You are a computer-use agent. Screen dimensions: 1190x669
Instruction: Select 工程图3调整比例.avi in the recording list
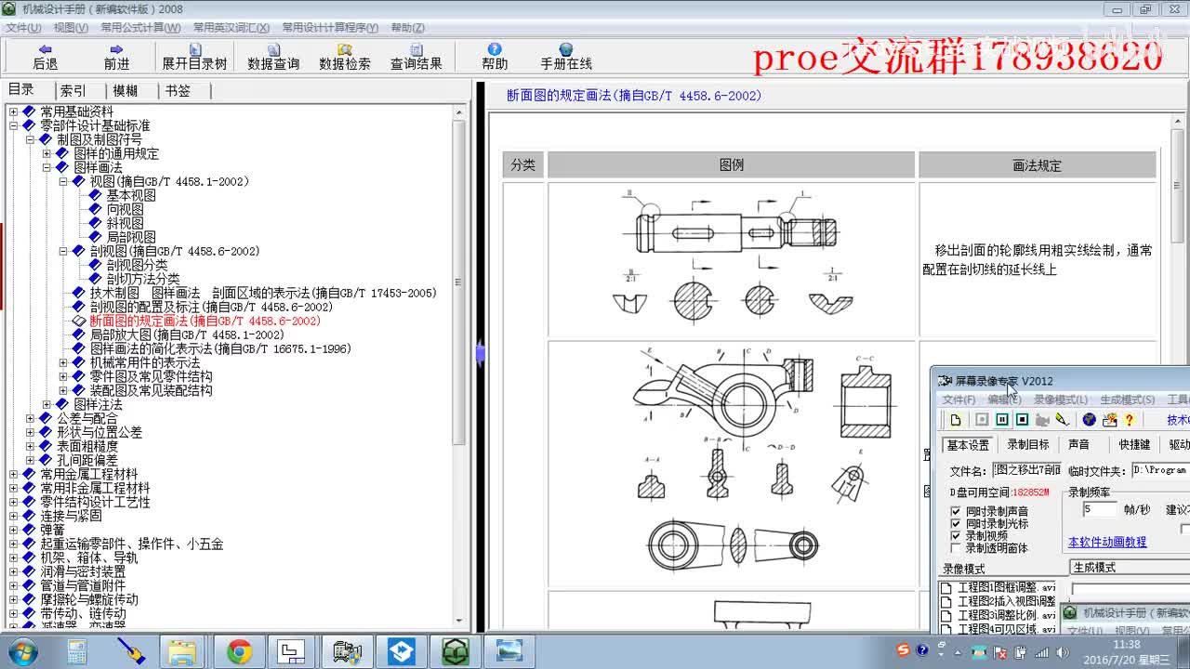(1007, 615)
